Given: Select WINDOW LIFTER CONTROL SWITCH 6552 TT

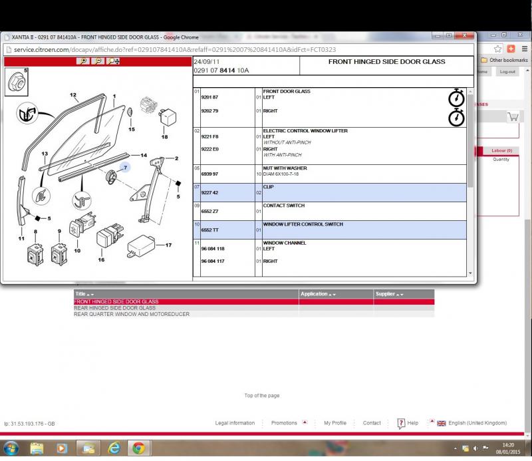Looking at the screenshot, I should click(209, 230).
